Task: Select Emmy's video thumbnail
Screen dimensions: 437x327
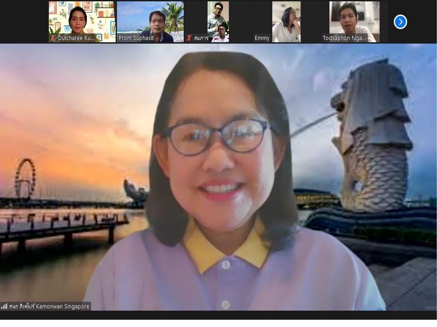Action: tap(286, 18)
